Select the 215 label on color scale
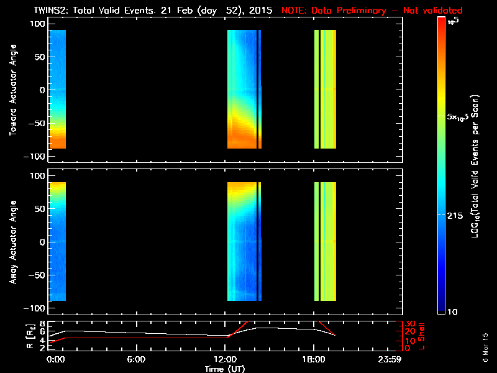Screen dimensions: 497x373 455,216
